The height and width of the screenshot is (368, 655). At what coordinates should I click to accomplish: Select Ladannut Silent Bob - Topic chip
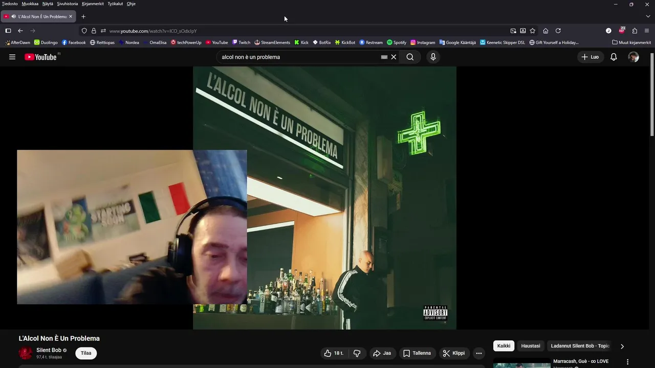click(x=580, y=346)
